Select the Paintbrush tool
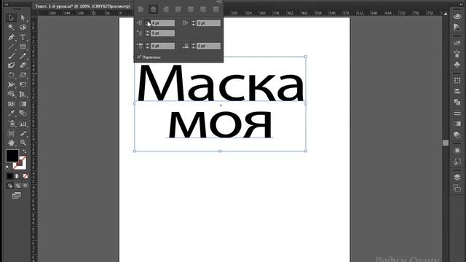The width and height of the screenshot is (466, 262). (11, 56)
